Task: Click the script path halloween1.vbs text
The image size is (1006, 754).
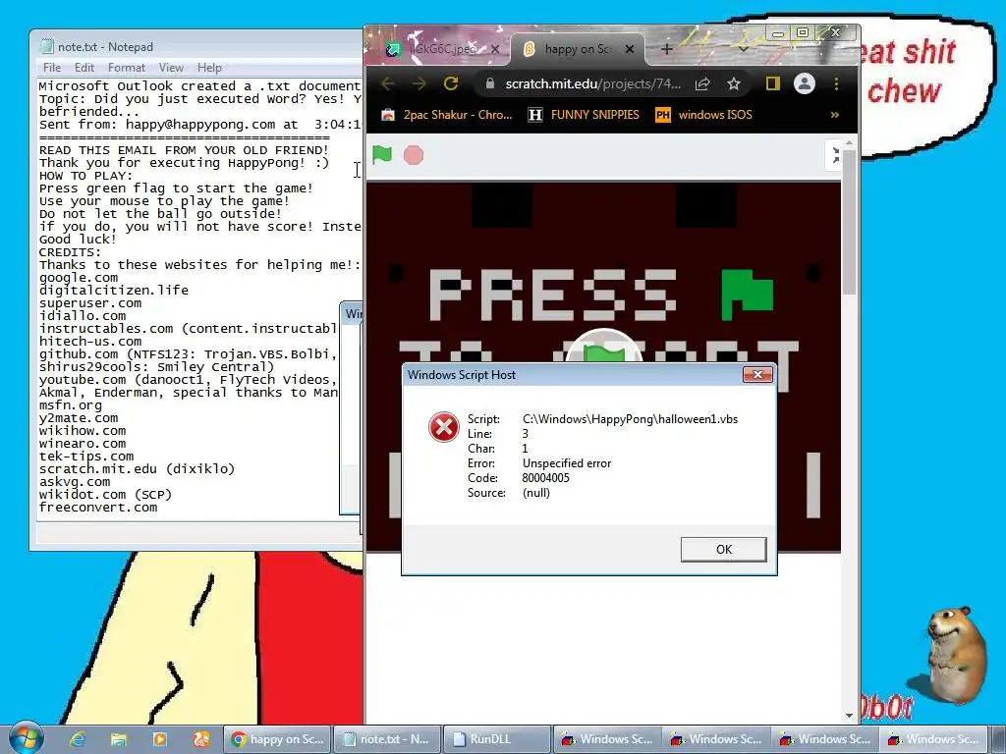Action: pos(630,419)
